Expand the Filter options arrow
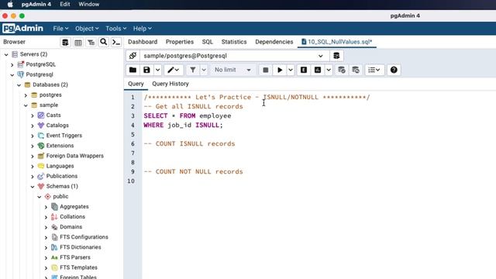This screenshot has width=496, height=279. click(204, 70)
